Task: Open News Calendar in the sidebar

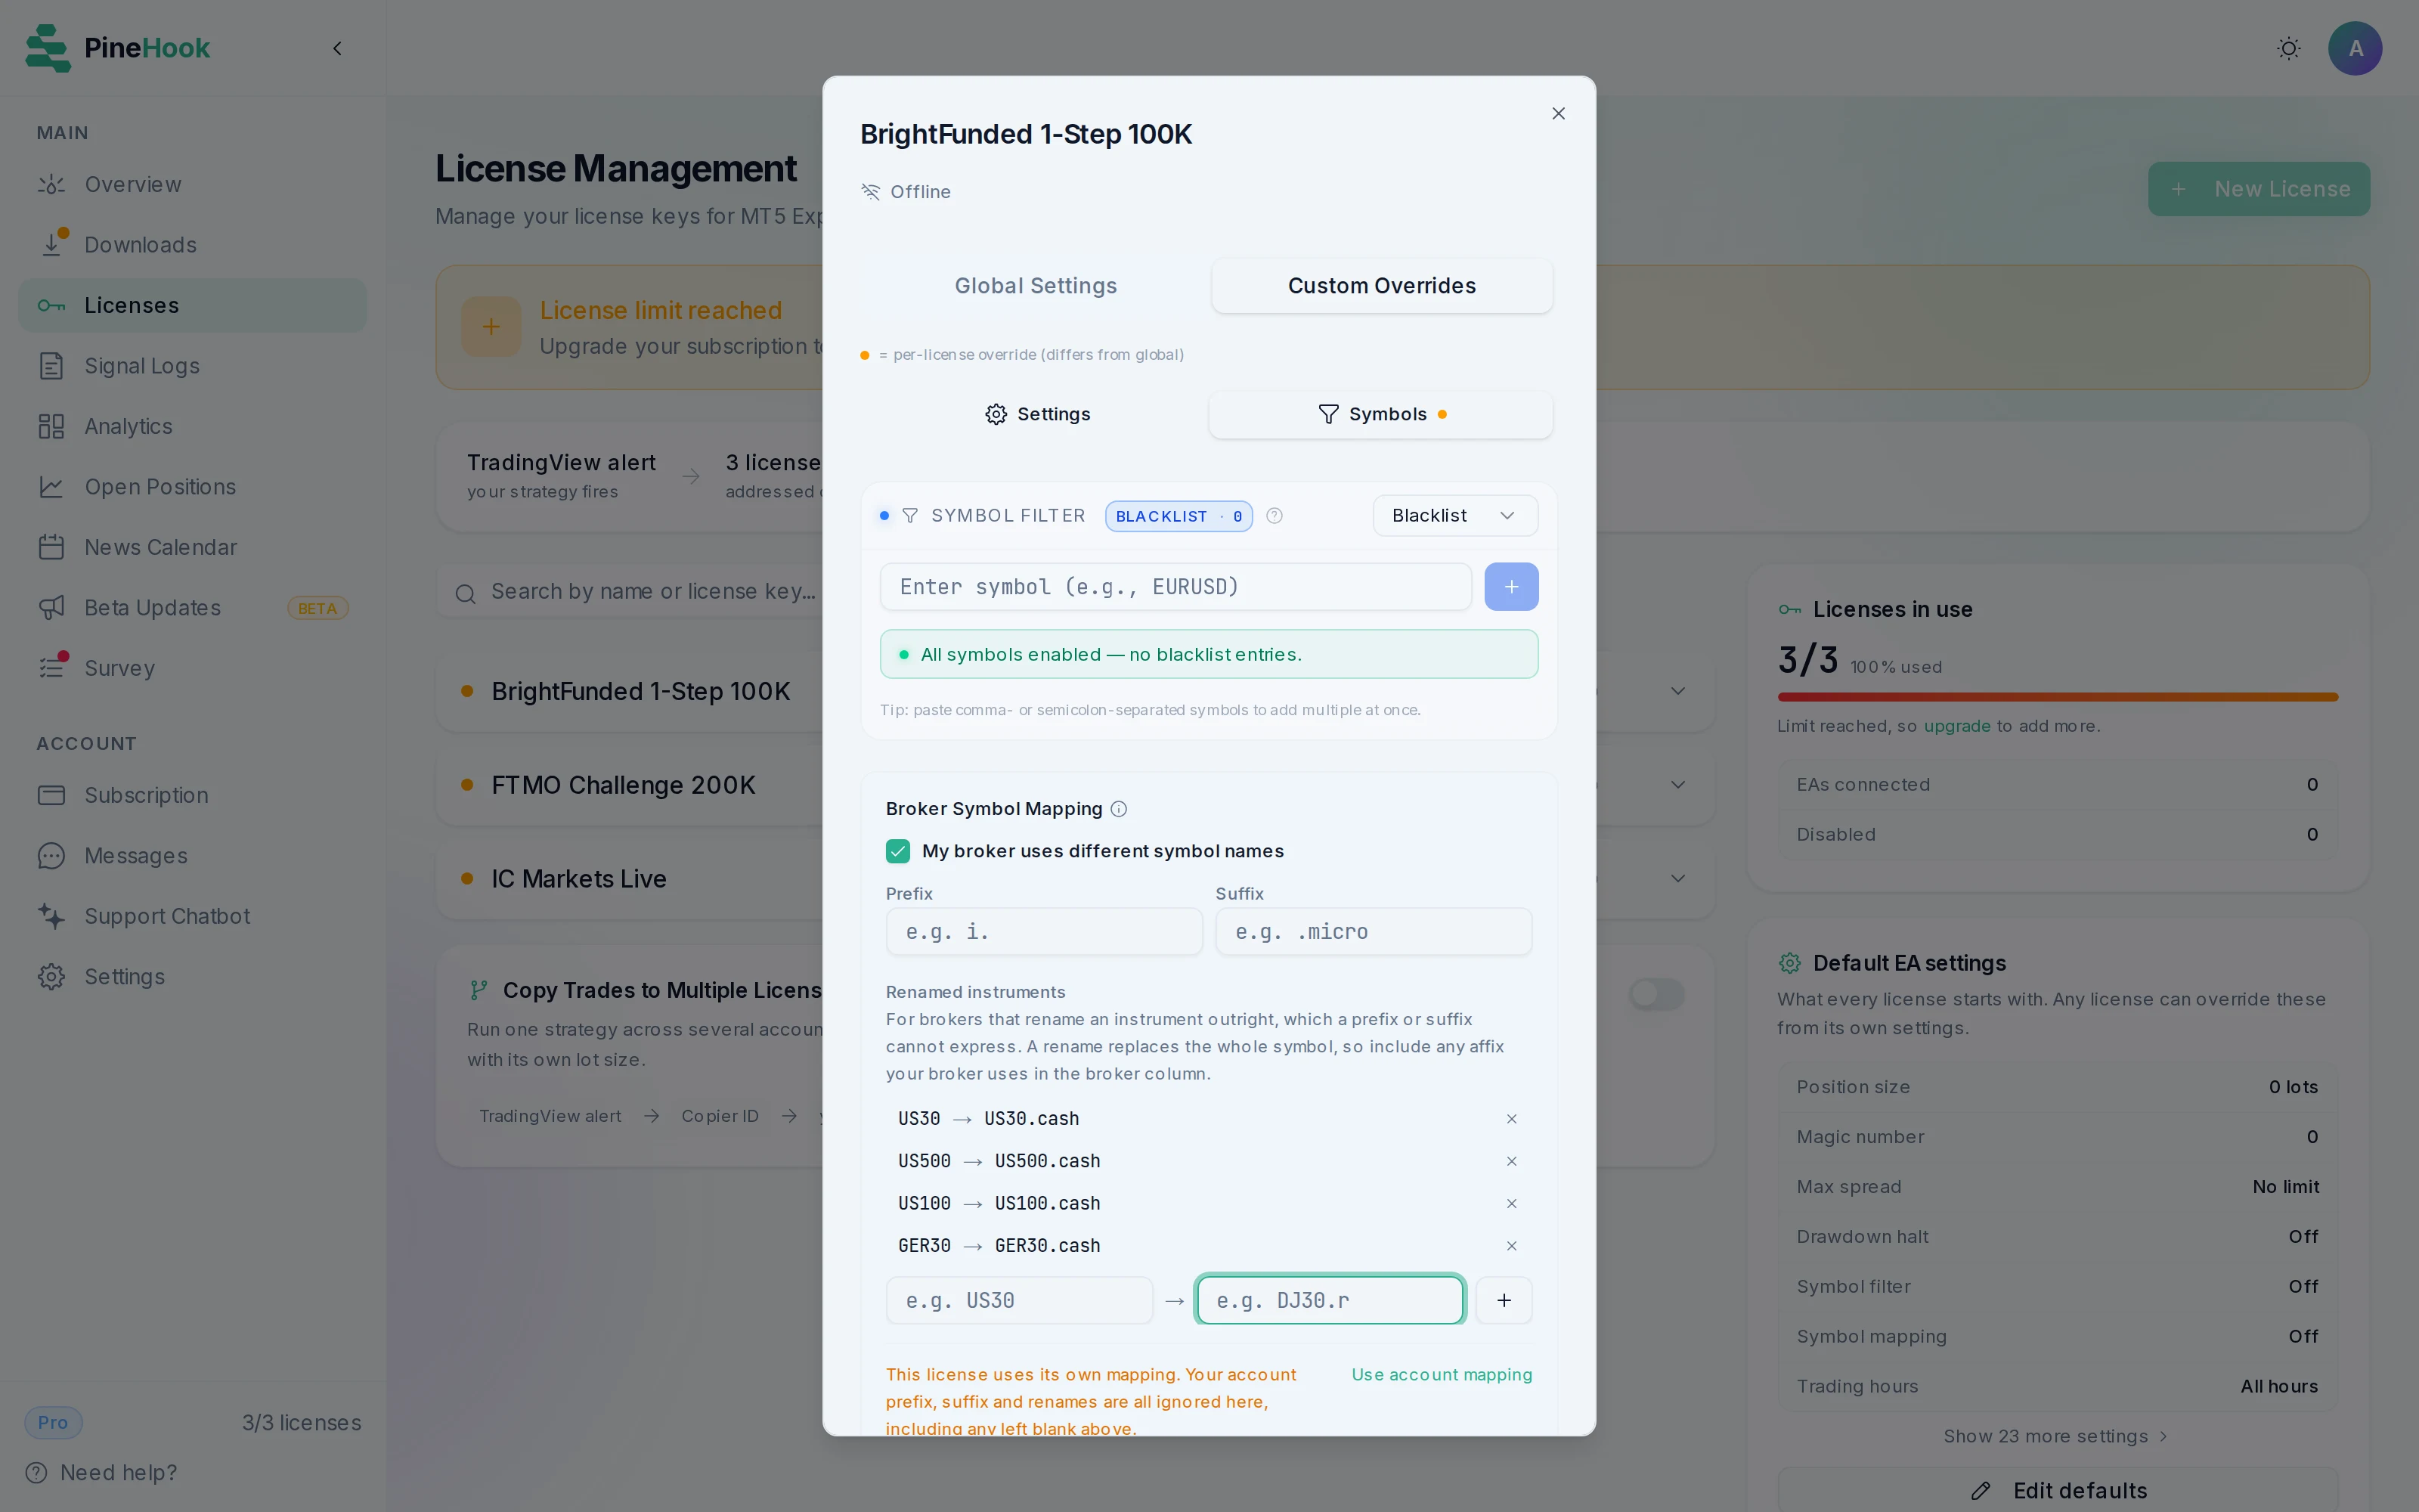Action: (192, 547)
